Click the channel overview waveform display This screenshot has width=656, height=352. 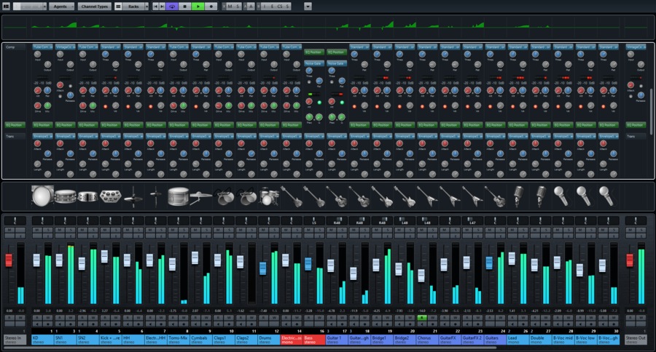coord(328,29)
